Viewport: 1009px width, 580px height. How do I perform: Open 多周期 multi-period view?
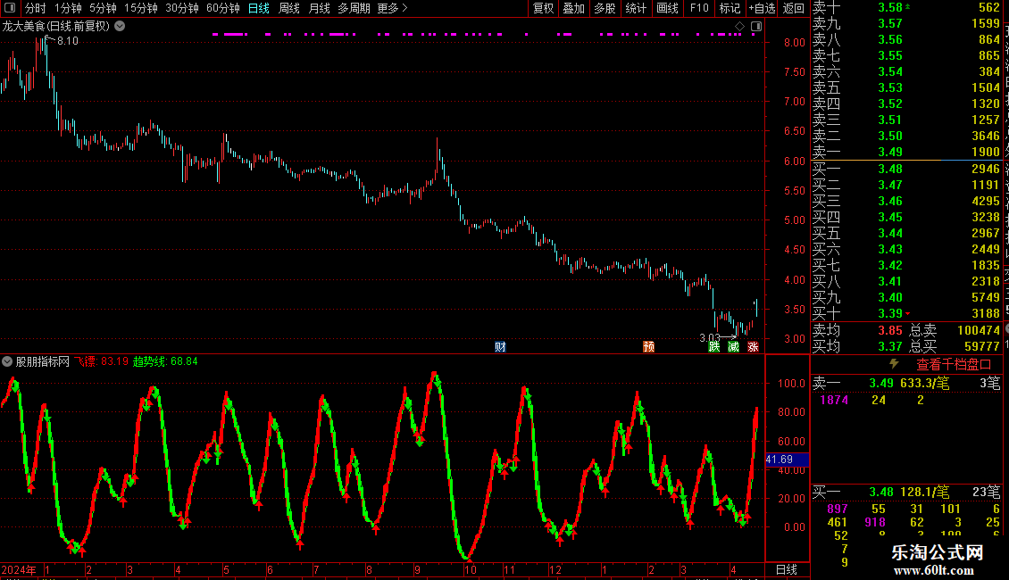coord(354,8)
